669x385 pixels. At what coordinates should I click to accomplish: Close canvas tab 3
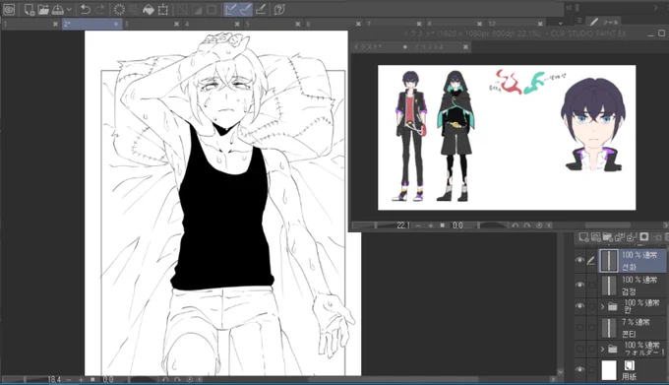point(177,25)
